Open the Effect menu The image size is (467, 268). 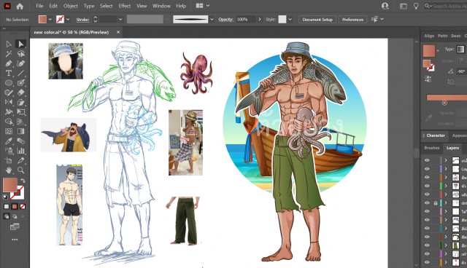click(x=125, y=6)
